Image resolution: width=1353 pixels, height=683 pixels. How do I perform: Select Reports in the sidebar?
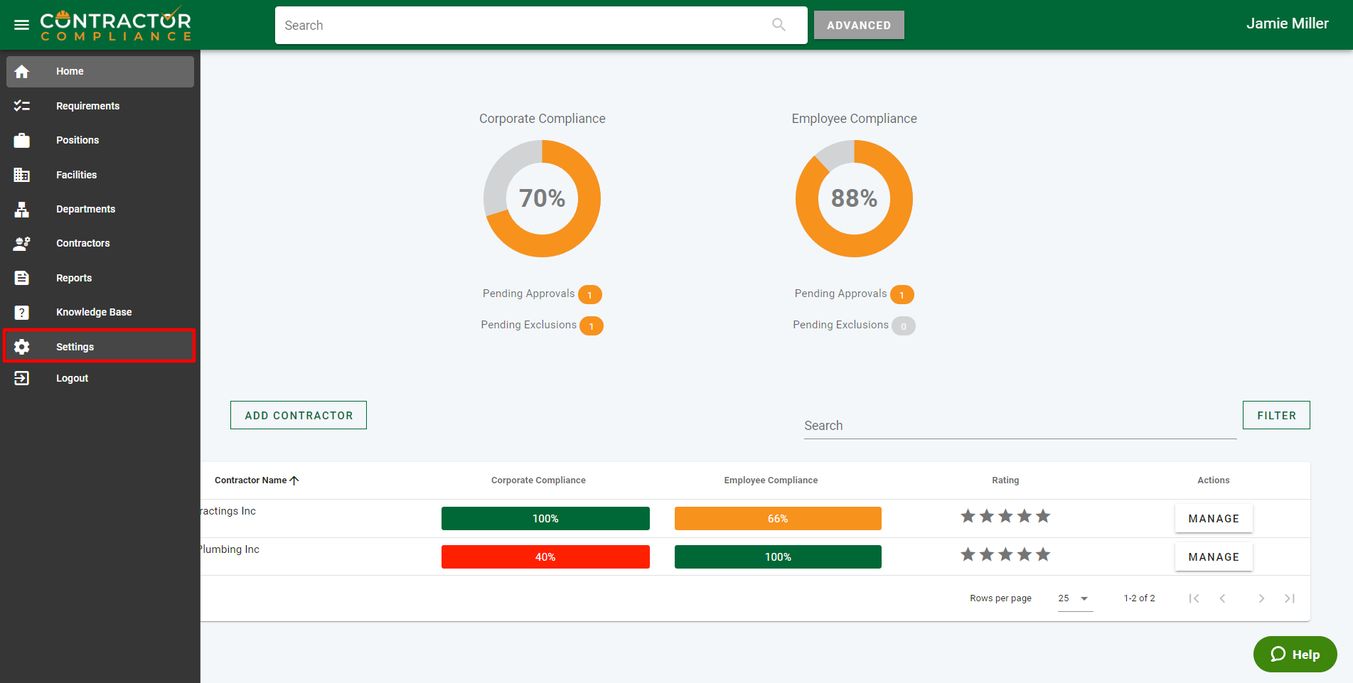click(74, 278)
